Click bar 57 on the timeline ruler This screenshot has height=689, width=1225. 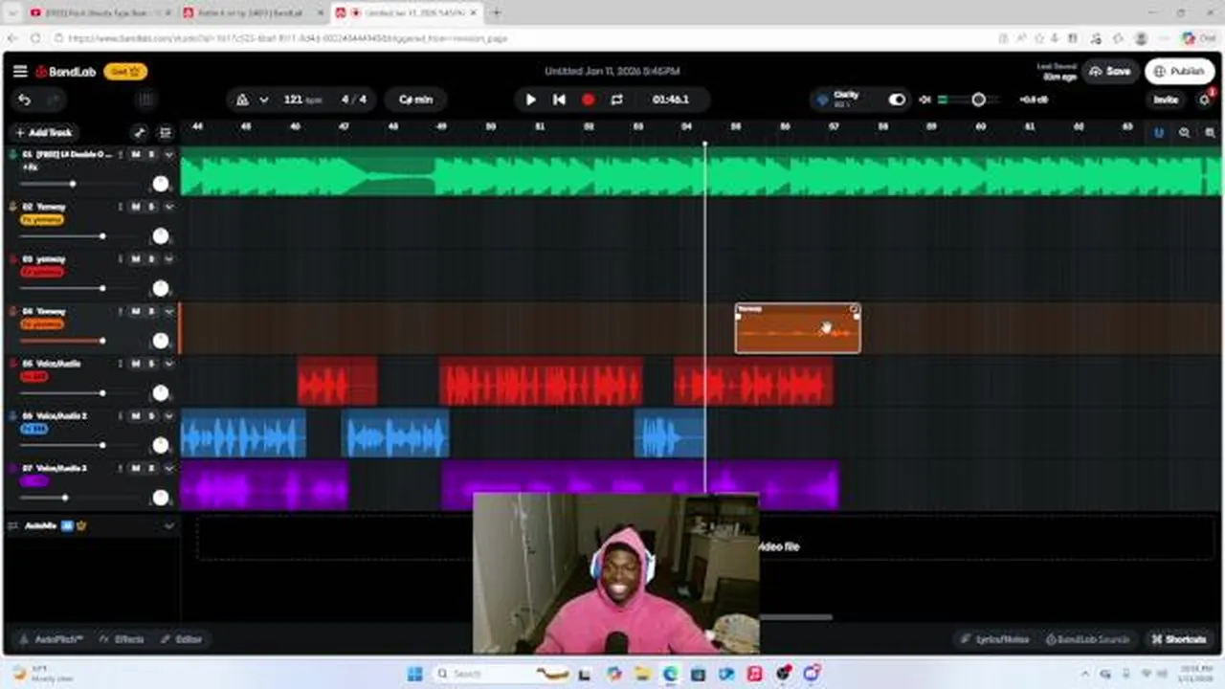point(835,126)
